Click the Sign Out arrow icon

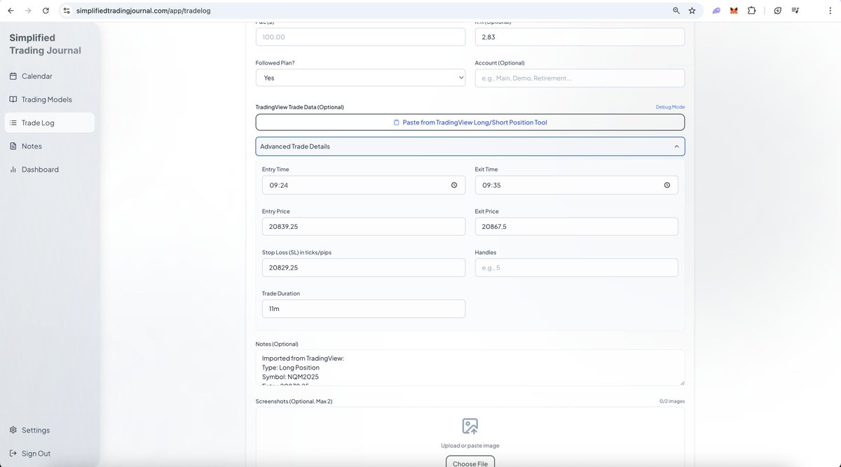13,454
